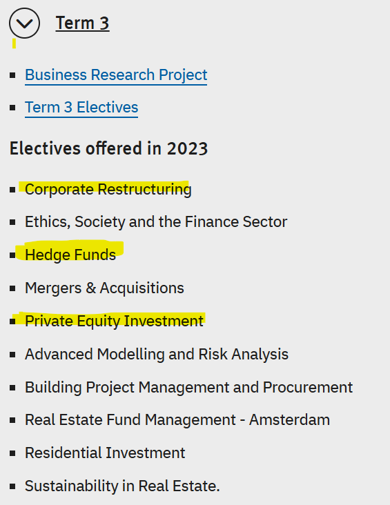Click Ethics, Society and the Finance Sector
The image size is (390, 505).
[156, 222]
